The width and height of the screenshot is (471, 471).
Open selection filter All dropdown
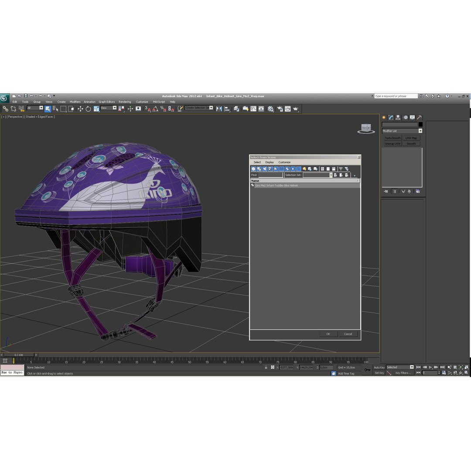pos(35,108)
